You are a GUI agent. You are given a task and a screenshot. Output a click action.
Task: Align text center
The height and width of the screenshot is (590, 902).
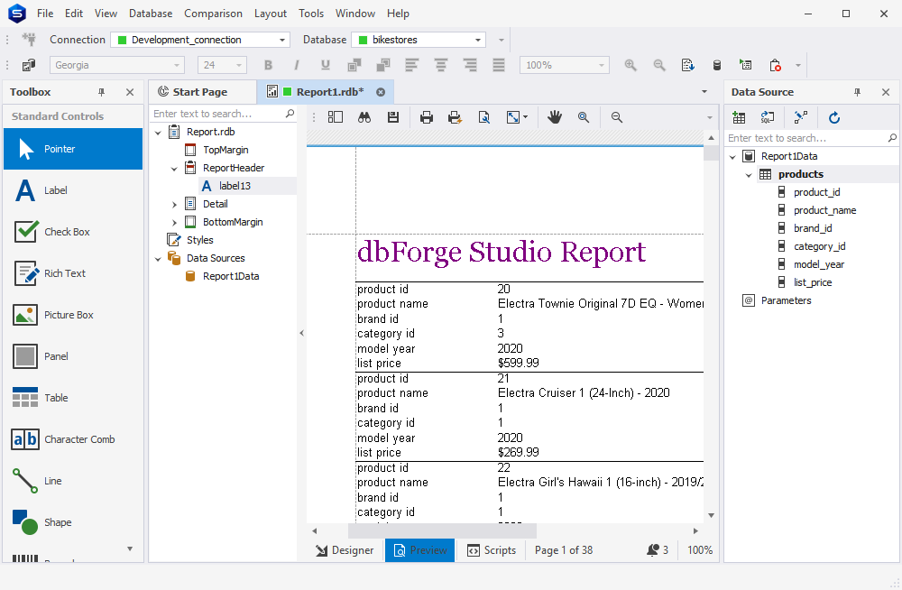click(441, 65)
